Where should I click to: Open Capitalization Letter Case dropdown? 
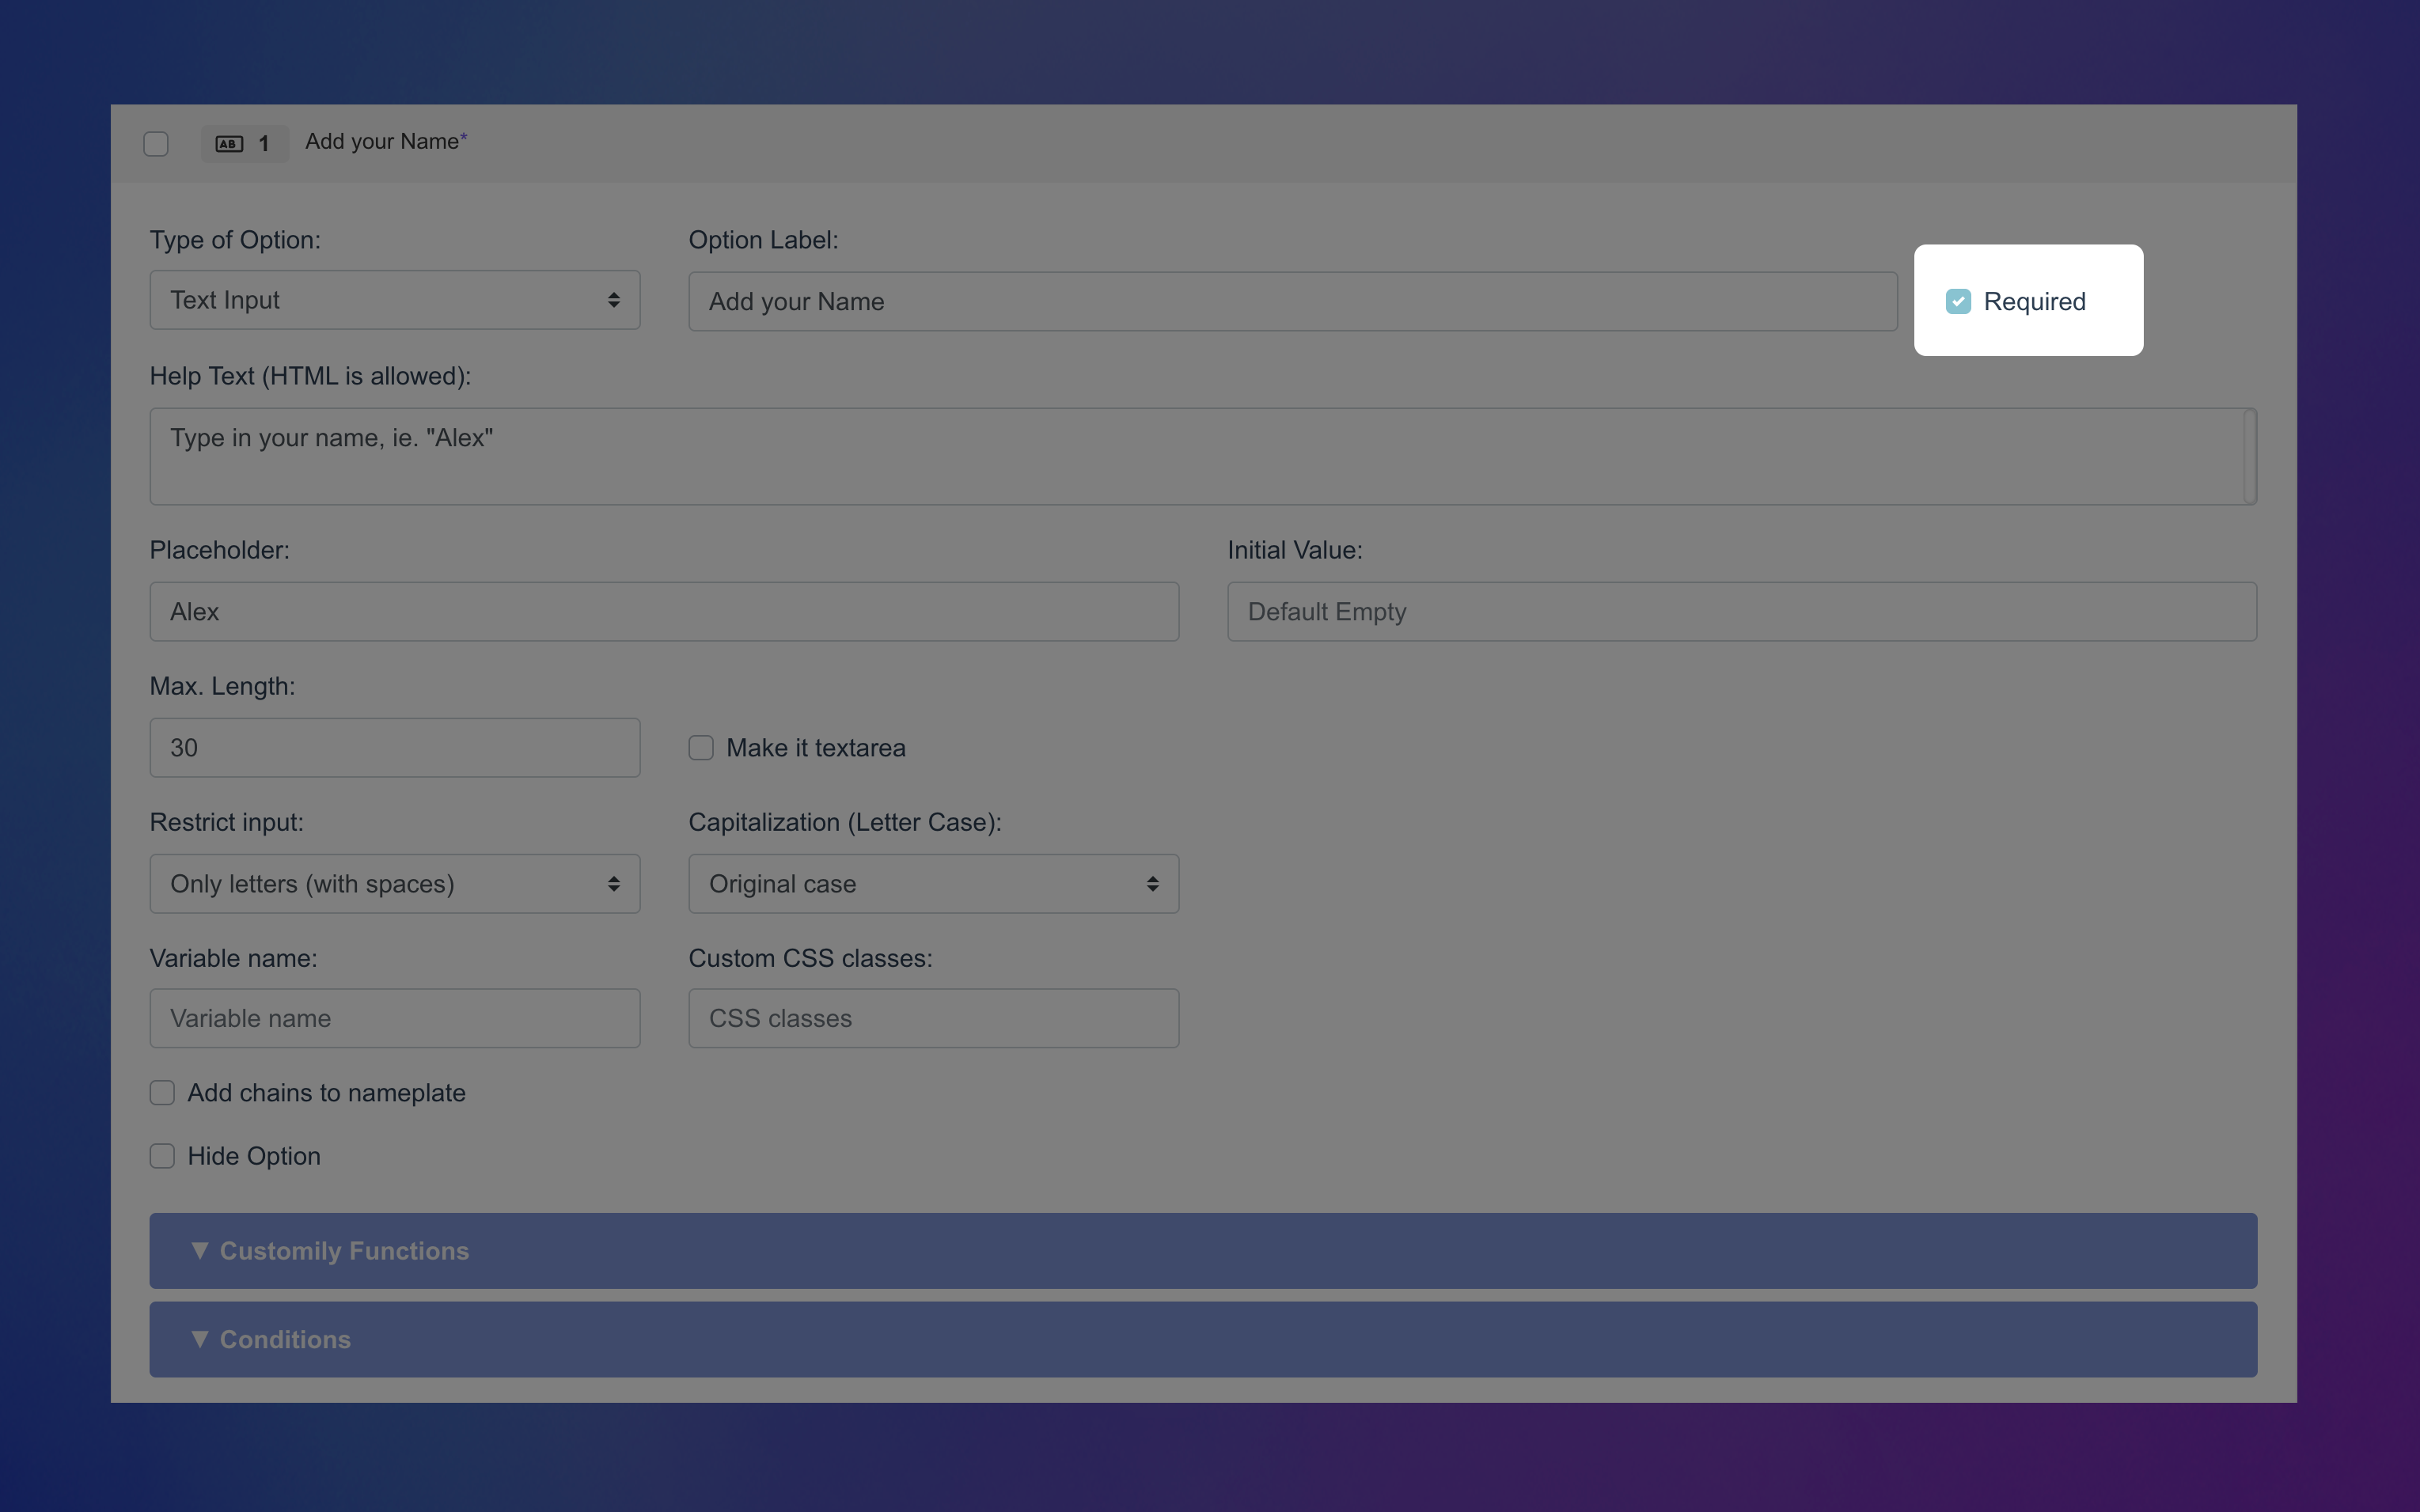pyautogui.click(x=933, y=884)
